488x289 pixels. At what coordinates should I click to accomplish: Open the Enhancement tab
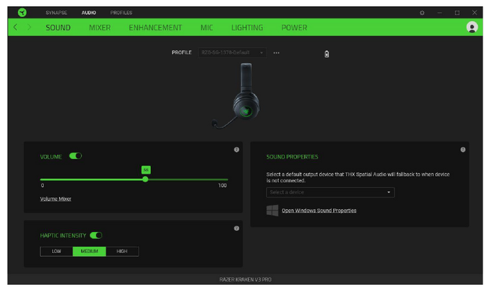coord(155,27)
